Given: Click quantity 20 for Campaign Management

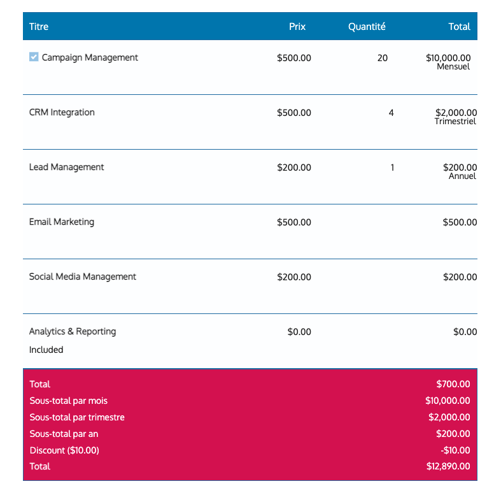Looking at the screenshot, I should [383, 58].
